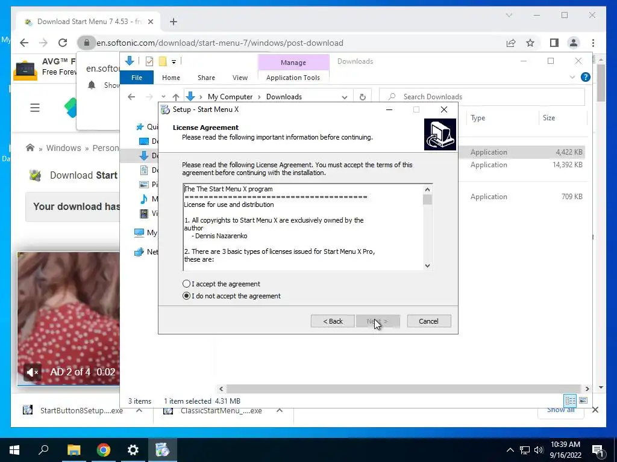Select 'I accept the agreement' radio button
The width and height of the screenshot is (617, 462).
tap(187, 284)
